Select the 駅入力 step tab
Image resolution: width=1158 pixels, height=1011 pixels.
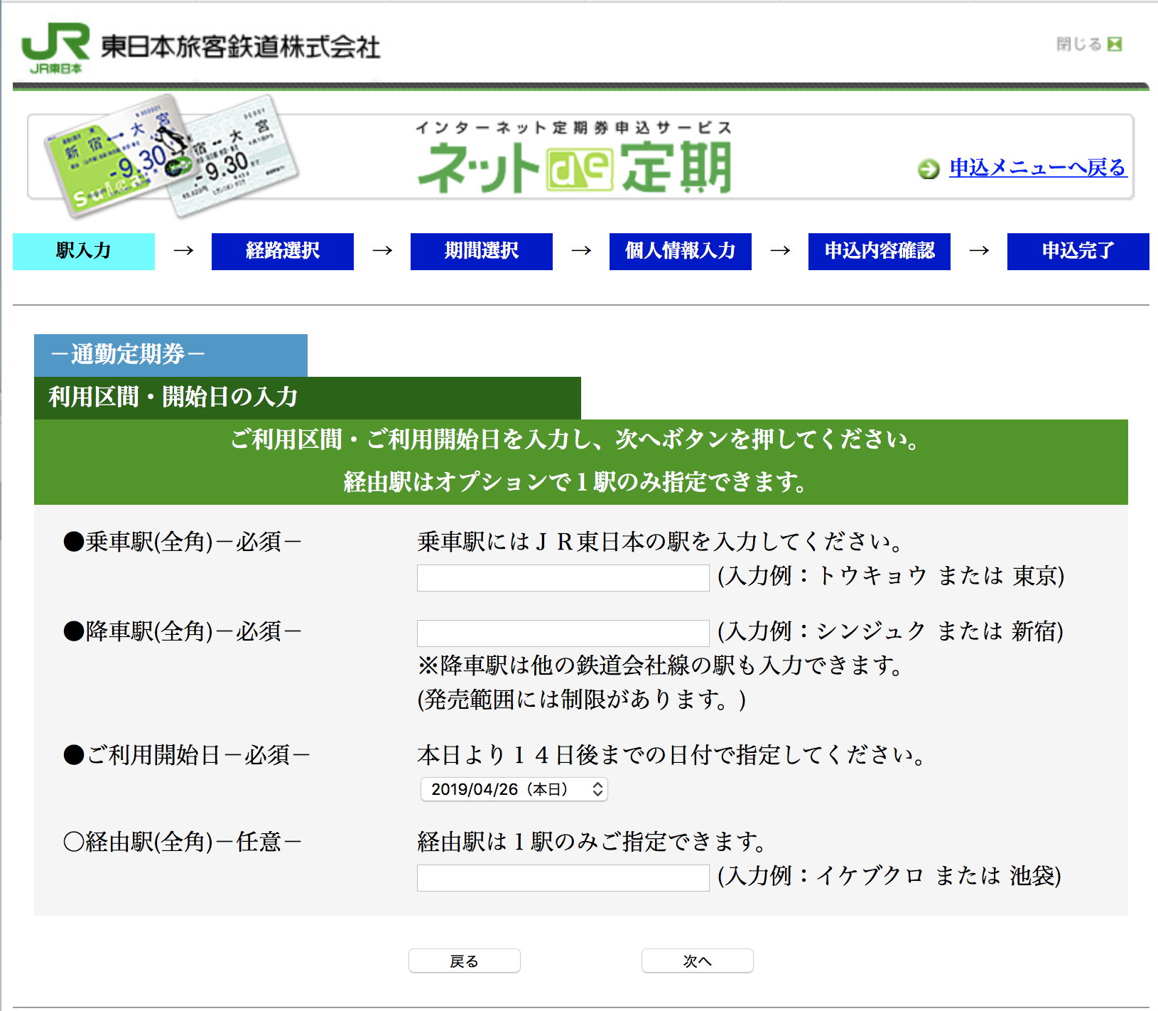coord(84,251)
